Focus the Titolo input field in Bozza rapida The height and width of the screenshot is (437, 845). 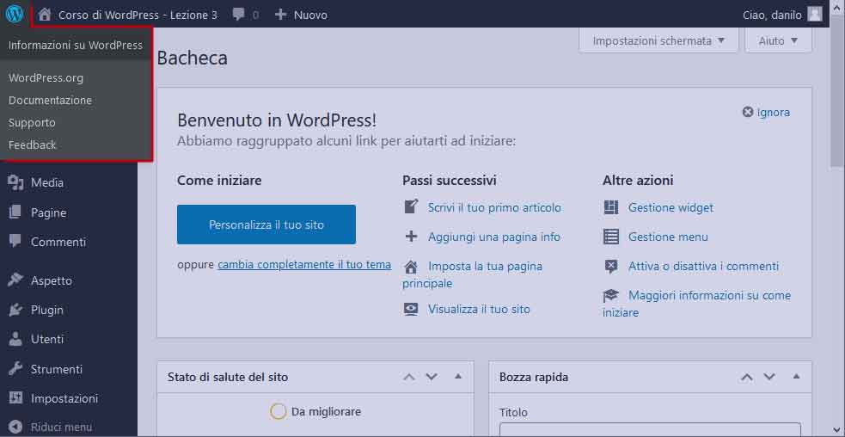pos(650,430)
